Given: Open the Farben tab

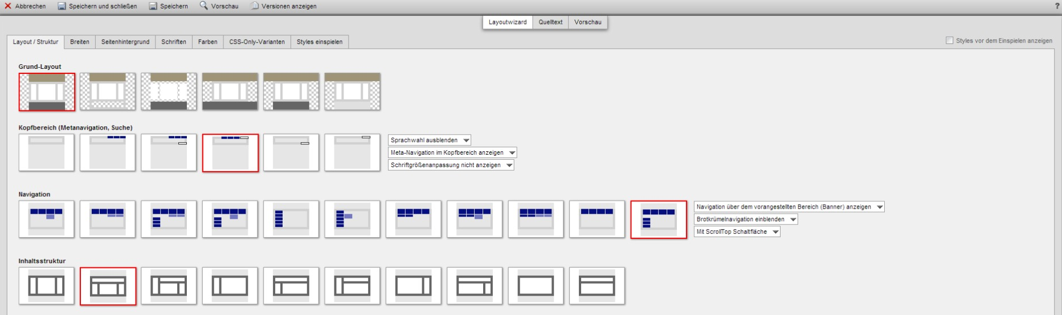Looking at the screenshot, I should (x=207, y=42).
